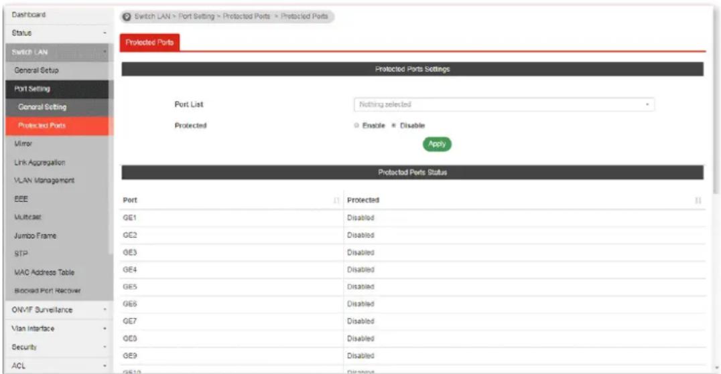Click the sidebar scrollbar
721x374 pixels.
coord(110,149)
